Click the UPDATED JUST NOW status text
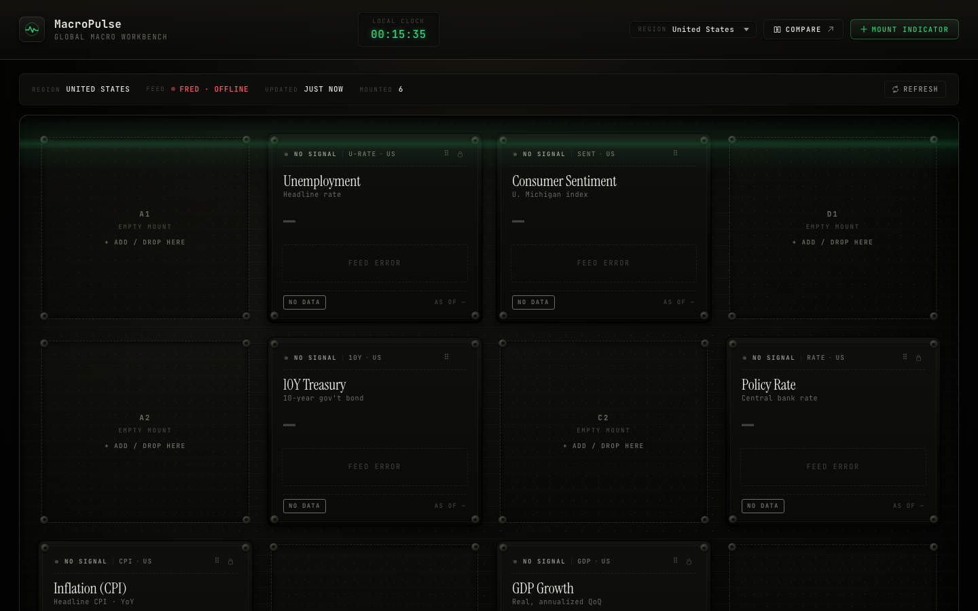The width and height of the screenshot is (978, 611). click(x=304, y=90)
